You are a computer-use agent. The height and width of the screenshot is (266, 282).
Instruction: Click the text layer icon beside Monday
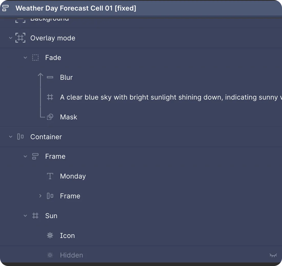coord(50,176)
